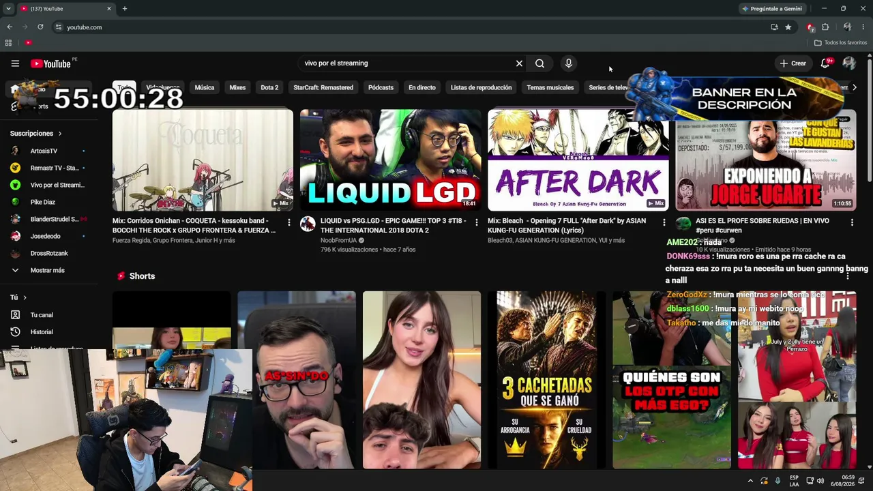
Task: Open the Josedeodo channel
Action: pyautogui.click(x=48, y=236)
